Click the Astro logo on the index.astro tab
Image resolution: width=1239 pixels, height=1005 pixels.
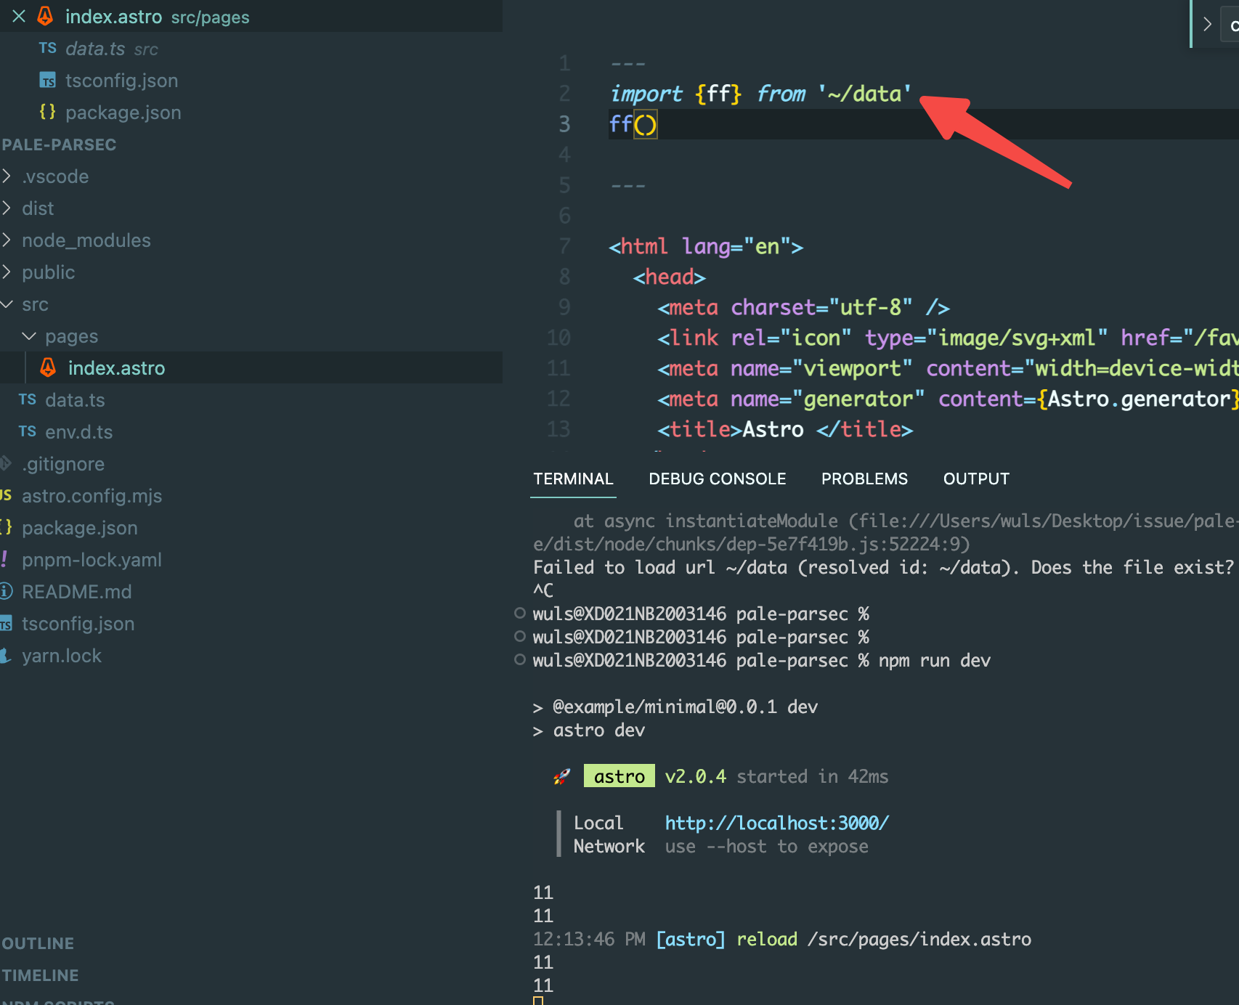pos(45,16)
